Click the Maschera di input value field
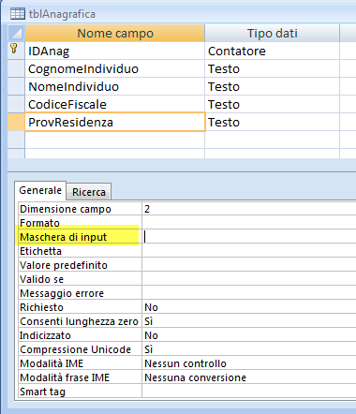 pyautogui.click(x=249, y=237)
